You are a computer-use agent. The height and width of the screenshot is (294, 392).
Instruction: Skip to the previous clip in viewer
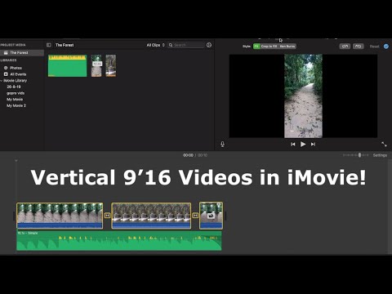point(293,144)
